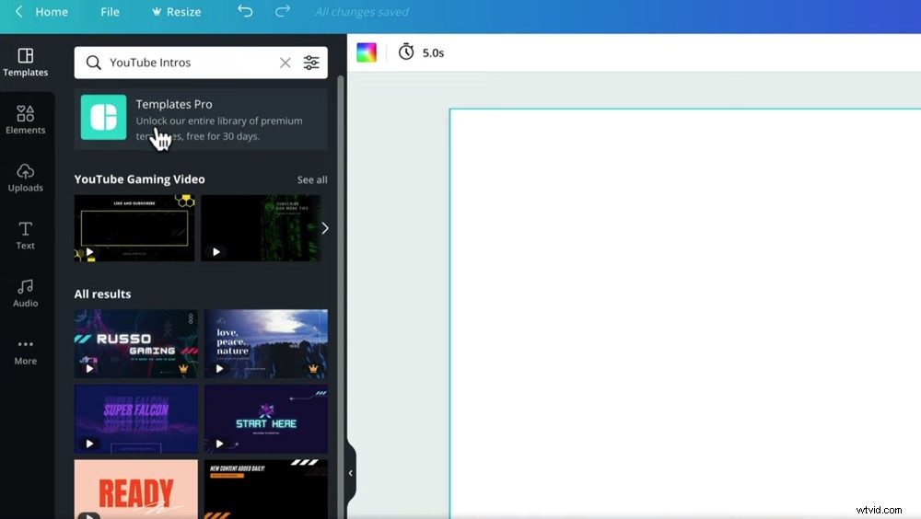Play the Like and Subscribe template preview
921x519 pixels.
[90, 252]
